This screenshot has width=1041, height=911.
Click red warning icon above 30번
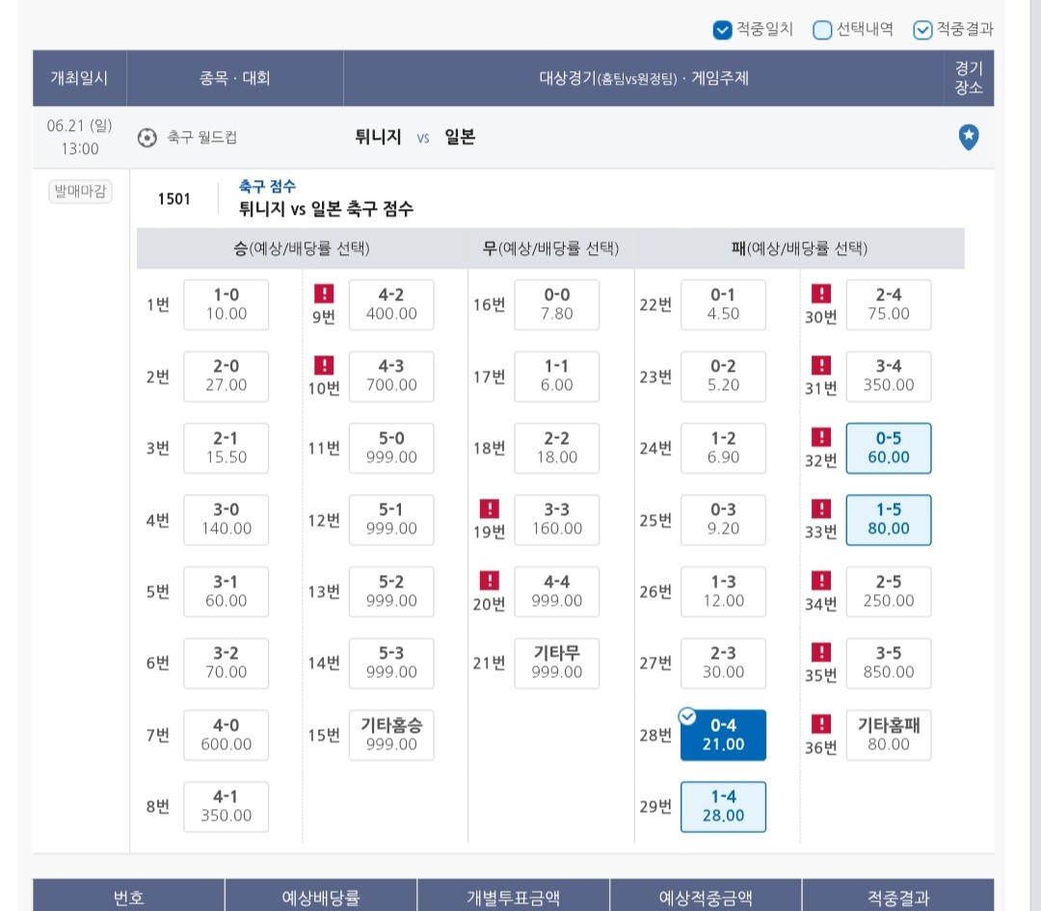coord(821,294)
